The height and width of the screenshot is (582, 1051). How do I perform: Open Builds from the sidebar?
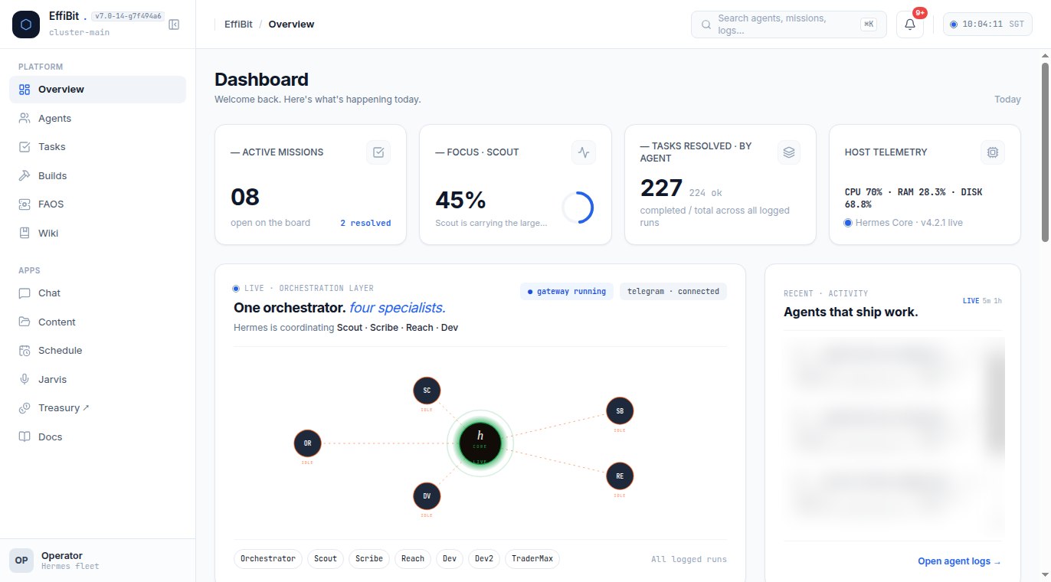pos(97,176)
